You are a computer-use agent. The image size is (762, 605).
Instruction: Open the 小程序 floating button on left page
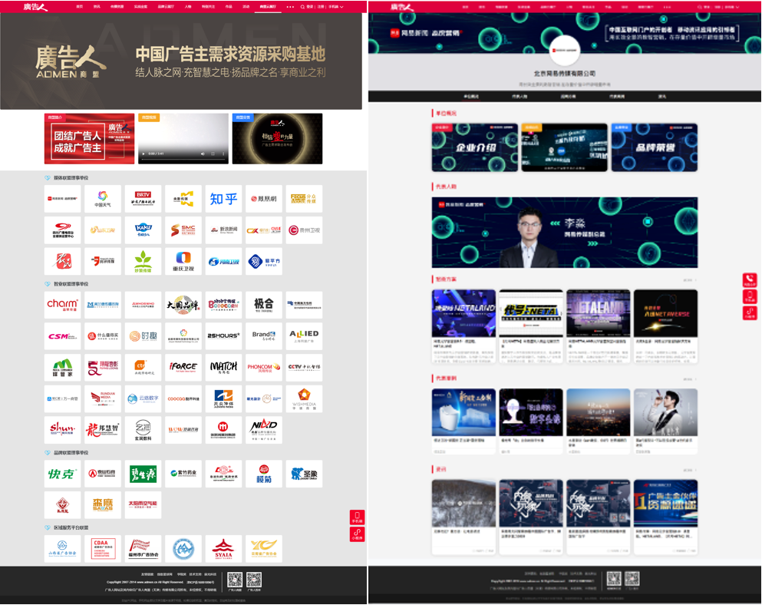(357, 534)
